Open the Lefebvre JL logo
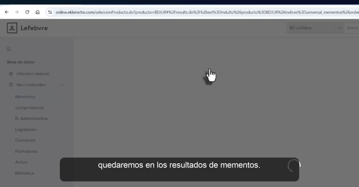The width and height of the screenshot is (359, 187). 27,28
